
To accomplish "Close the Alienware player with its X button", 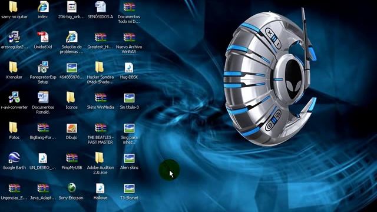I will click(270, 33).
